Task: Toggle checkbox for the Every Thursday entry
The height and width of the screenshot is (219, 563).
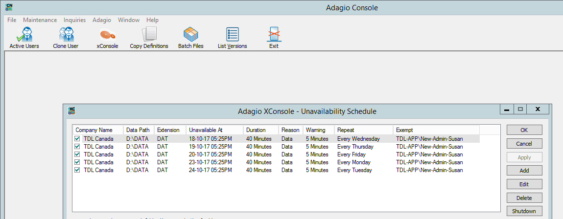Action: click(77, 147)
